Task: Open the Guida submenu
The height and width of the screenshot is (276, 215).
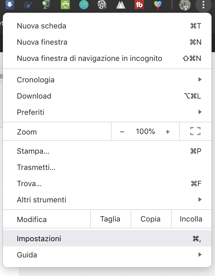Action: 107,255
